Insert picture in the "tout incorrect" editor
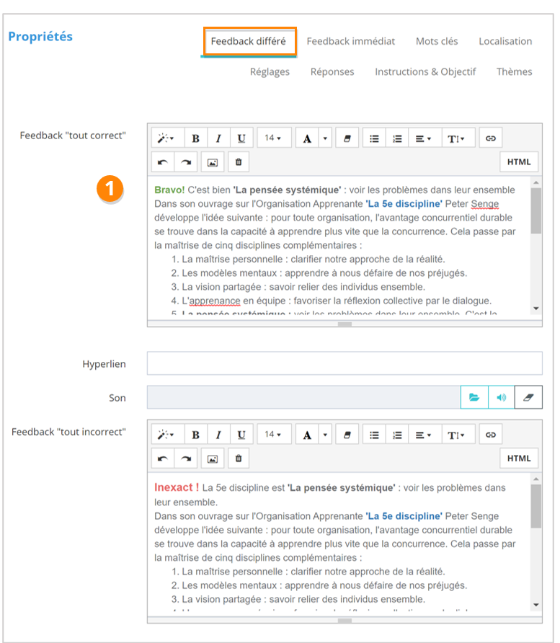The image size is (560, 643). click(213, 458)
